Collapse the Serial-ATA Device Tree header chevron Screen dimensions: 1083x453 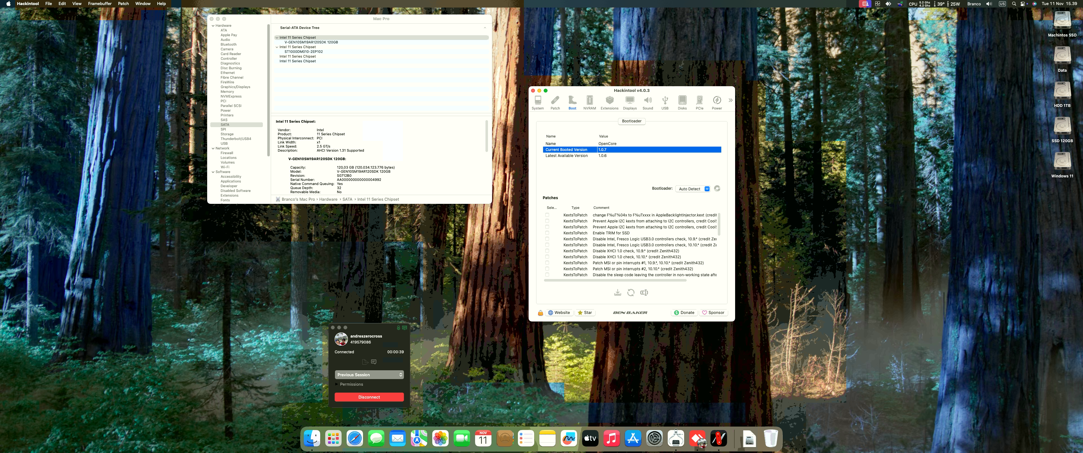tap(485, 28)
